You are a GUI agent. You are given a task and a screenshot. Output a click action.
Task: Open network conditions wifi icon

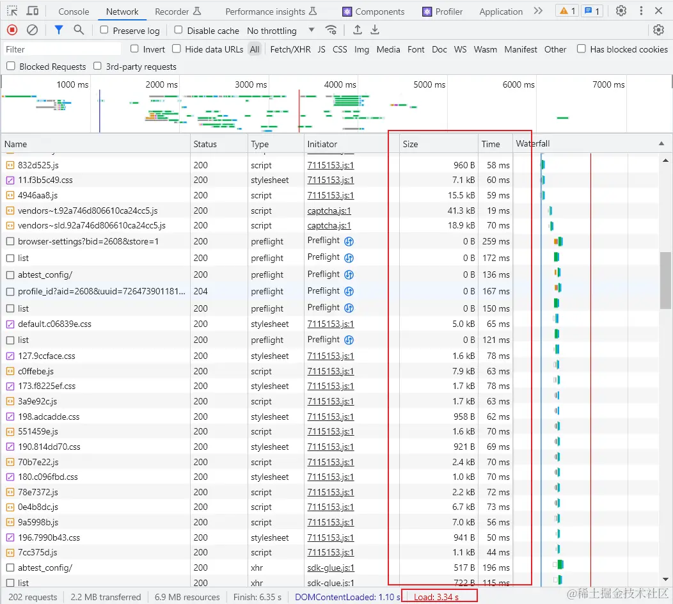click(331, 30)
